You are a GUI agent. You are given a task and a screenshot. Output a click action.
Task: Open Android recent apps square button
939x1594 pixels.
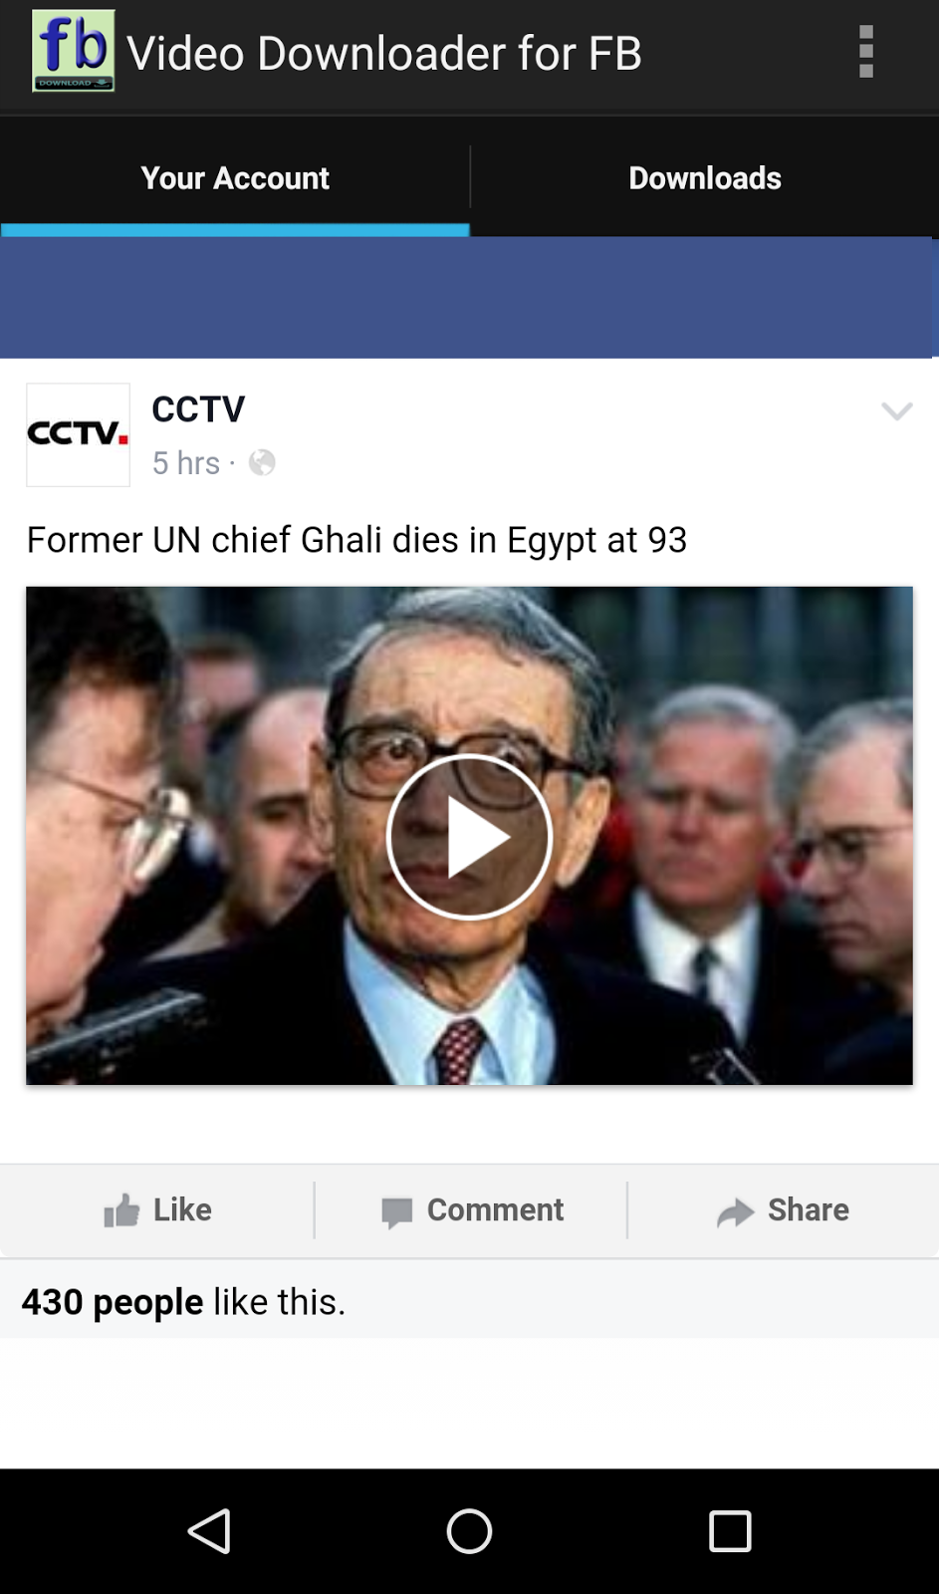pyautogui.click(x=730, y=1531)
